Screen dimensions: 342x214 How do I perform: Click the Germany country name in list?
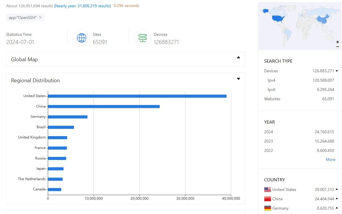pos(280,208)
